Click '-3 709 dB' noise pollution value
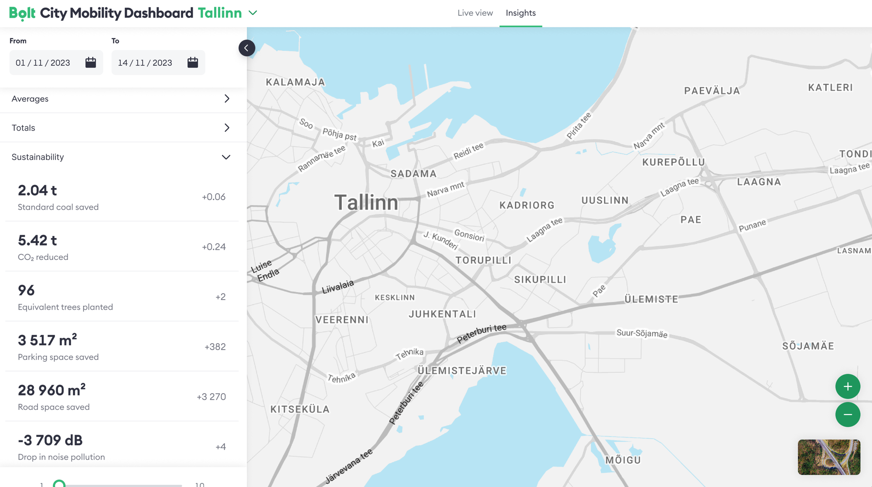The image size is (872, 487). pos(50,440)
